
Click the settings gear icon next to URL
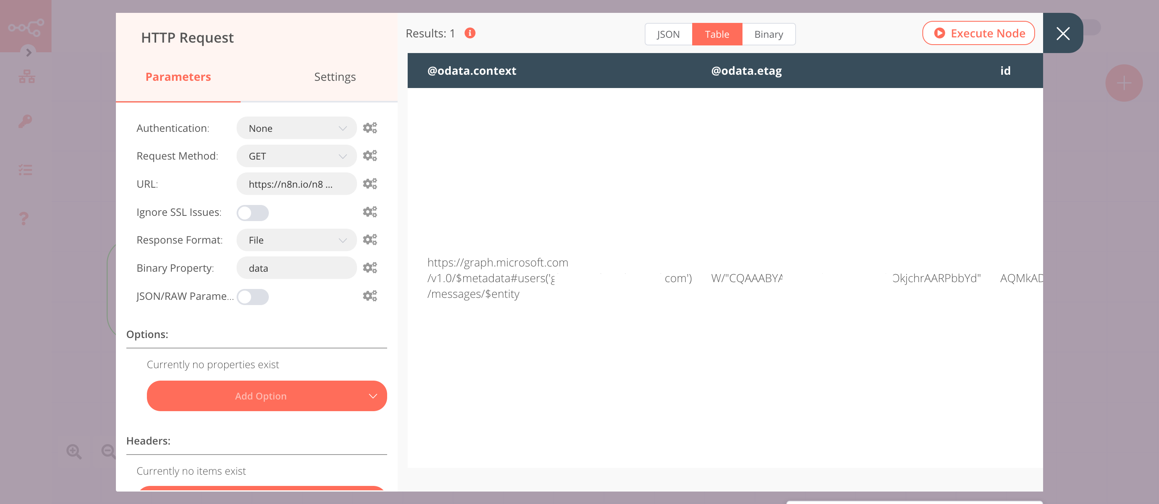[x=370, y=184]
